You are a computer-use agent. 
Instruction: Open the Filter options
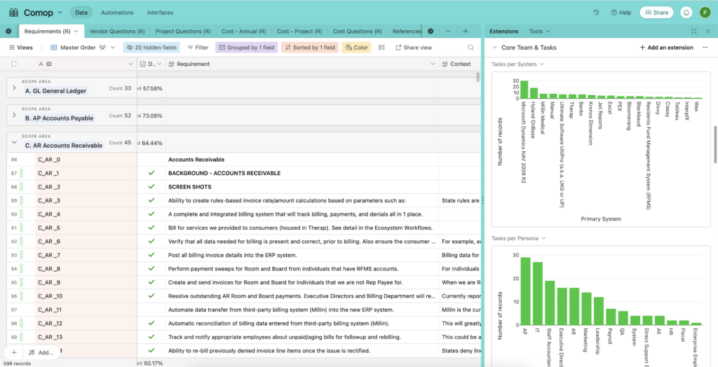tap(198, 47)
